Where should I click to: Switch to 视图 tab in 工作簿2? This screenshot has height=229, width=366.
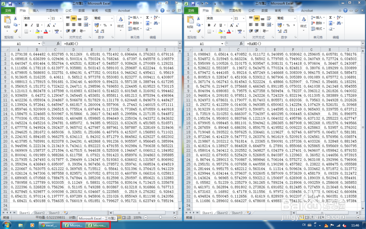(x=291, y=11)
